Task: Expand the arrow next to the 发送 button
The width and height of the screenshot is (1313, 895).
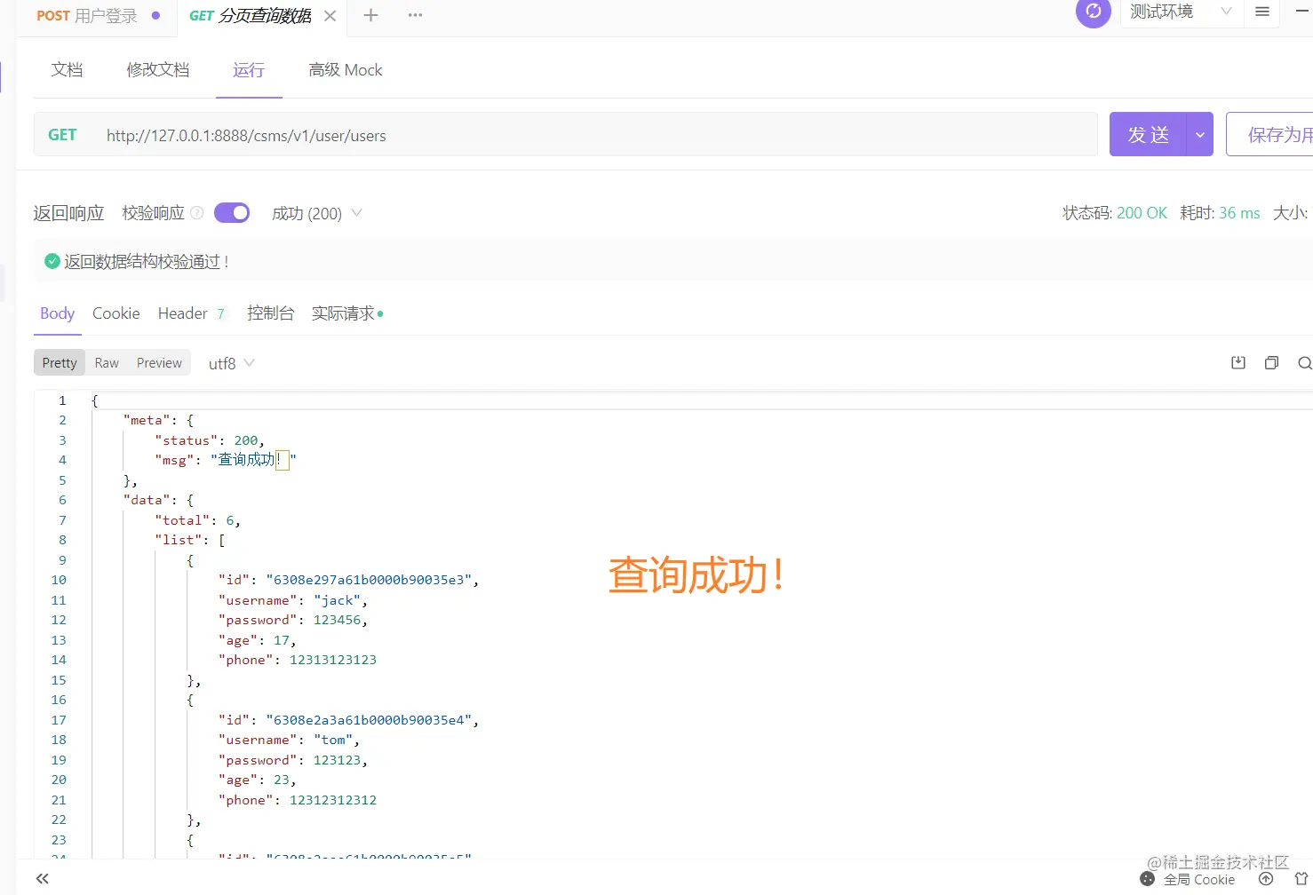Action: tap(1199, 134)
